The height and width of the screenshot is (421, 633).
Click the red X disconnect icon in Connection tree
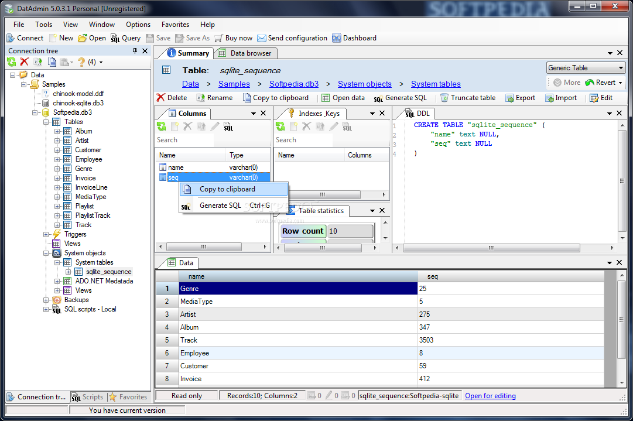point(24,61)
